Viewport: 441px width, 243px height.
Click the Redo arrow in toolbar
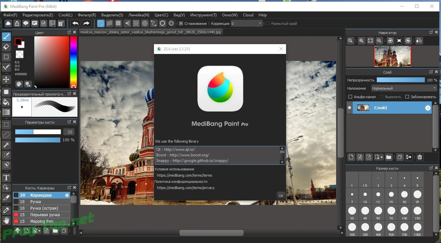coord(86,24)
